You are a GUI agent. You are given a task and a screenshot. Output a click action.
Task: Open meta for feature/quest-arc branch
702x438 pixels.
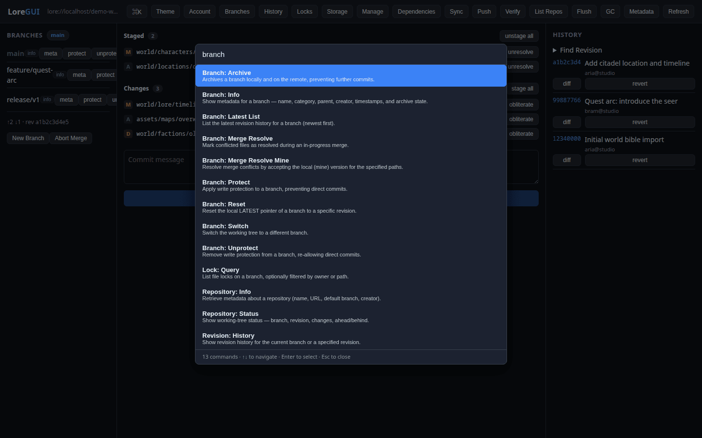pyautogui.click(x=79, y=75)
